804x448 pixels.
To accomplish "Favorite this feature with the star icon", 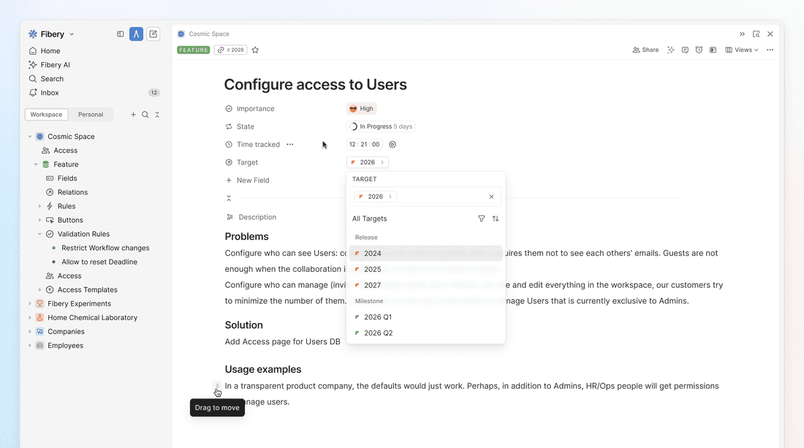I will 255,50.
